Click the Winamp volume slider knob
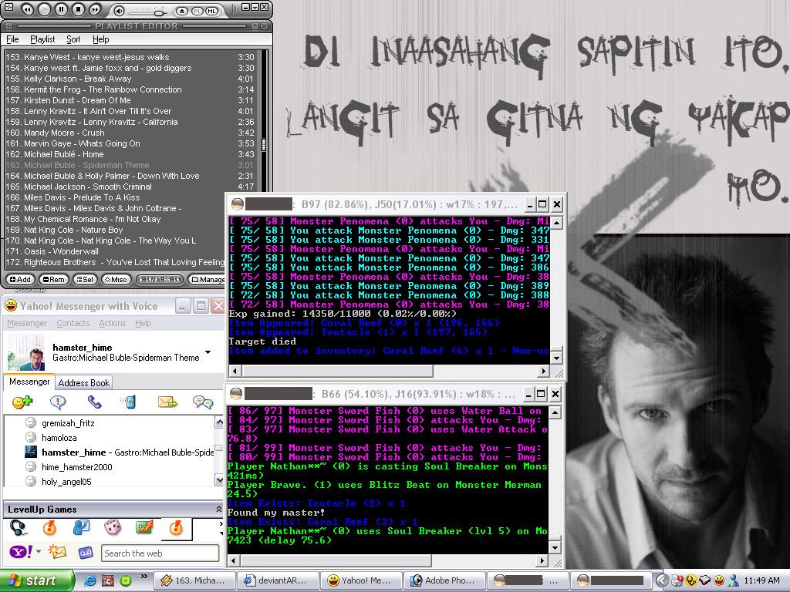Screen dimensions: 790x592 coord(159,12)
